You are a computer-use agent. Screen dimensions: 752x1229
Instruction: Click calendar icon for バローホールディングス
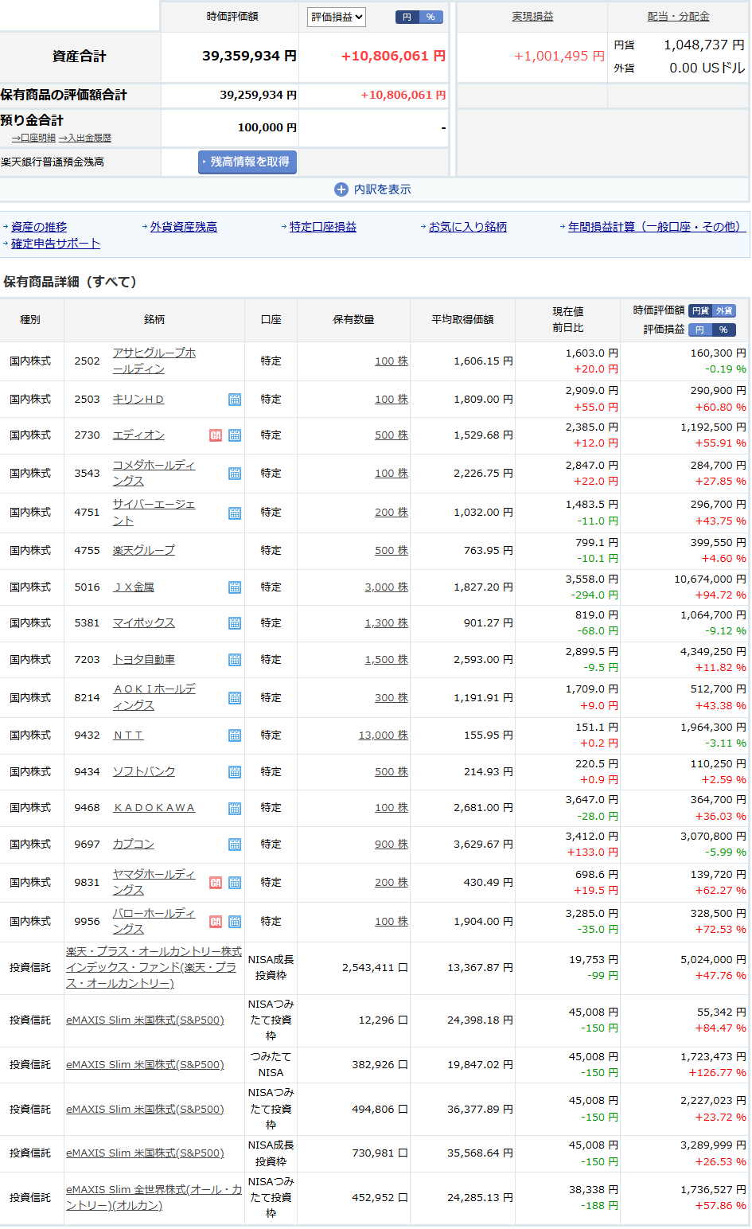(x=235, y=922)
